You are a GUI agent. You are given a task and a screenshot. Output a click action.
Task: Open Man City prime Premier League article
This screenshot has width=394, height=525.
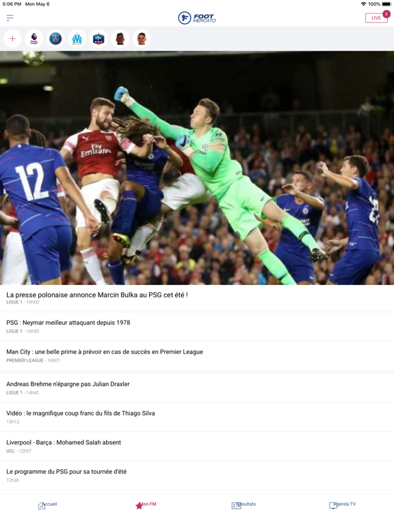click(197, 355)
